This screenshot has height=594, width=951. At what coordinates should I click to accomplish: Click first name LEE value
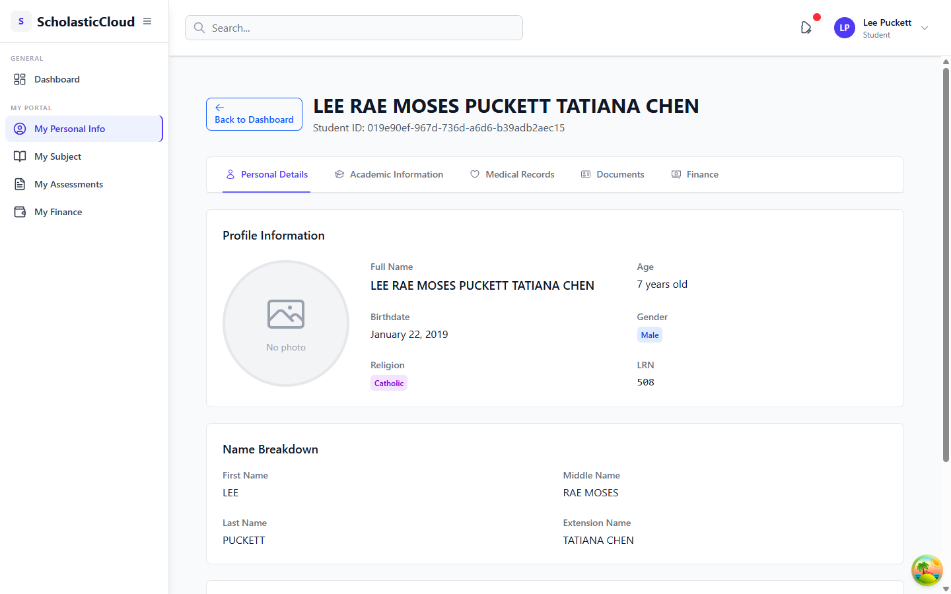pyautogui.click(x=230, y=493)
